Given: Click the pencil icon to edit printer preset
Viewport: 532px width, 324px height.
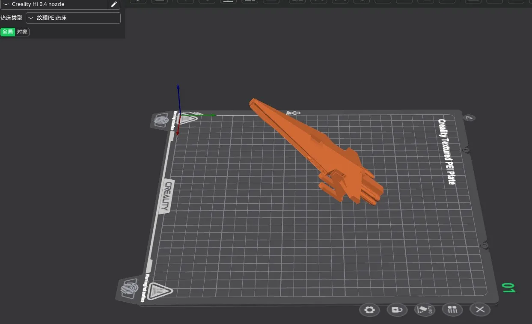Looking at the screenshot, I should [114, 4].
